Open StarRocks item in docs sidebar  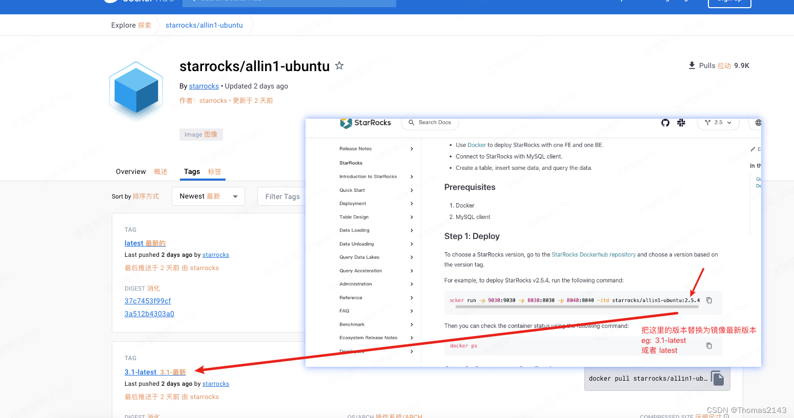point(351,163)
